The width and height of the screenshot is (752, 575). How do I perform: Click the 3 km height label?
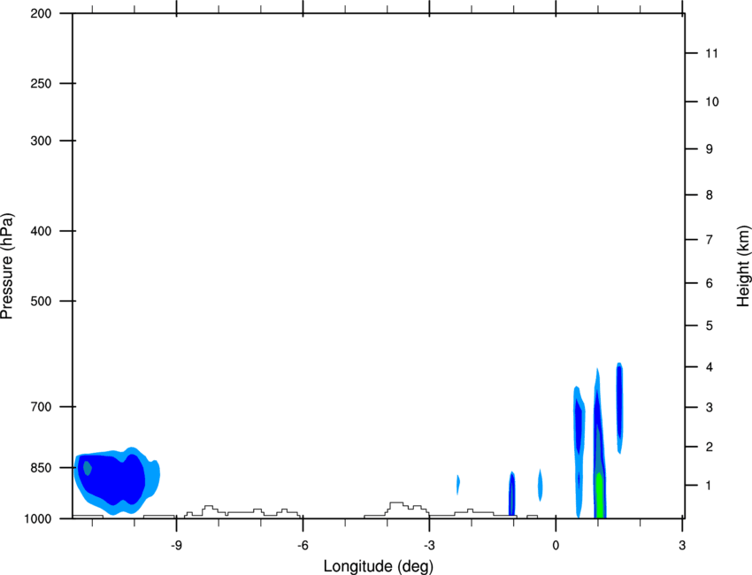[709, 408]
